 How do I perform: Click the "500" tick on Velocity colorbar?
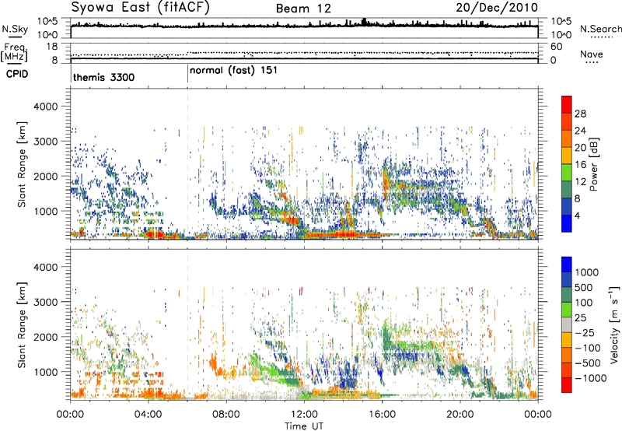[583, 287]
